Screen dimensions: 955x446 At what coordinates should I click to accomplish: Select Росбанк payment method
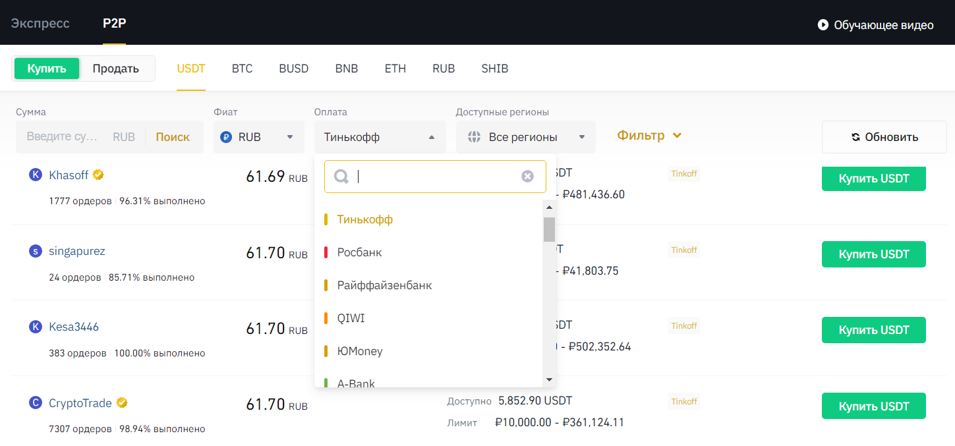[429, 252]
